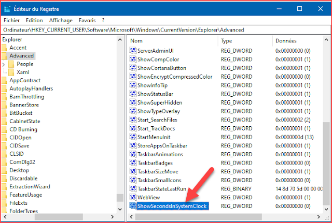The height and width of the screenshot is (223, 332).
Task: Click the values pane scroll up arrow
Action: [326, 40]
